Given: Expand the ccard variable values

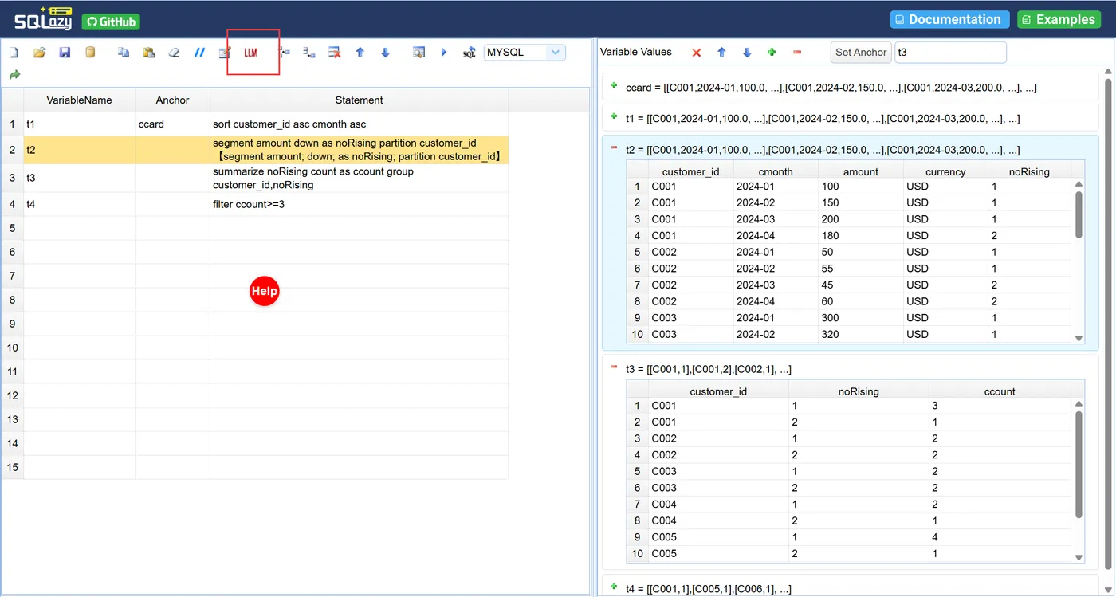Looking at the screenshot, I should [x=614, y=85].
